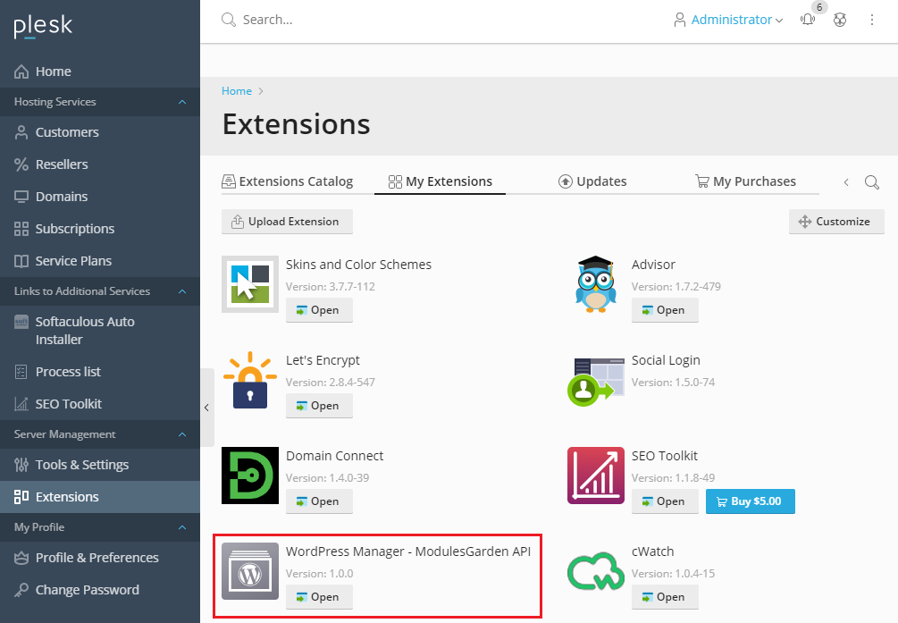Click the Softaculous Auto Installer icon

[21, 322]
